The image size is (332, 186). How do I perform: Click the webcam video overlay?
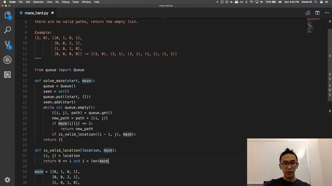[x=289, y=162]
